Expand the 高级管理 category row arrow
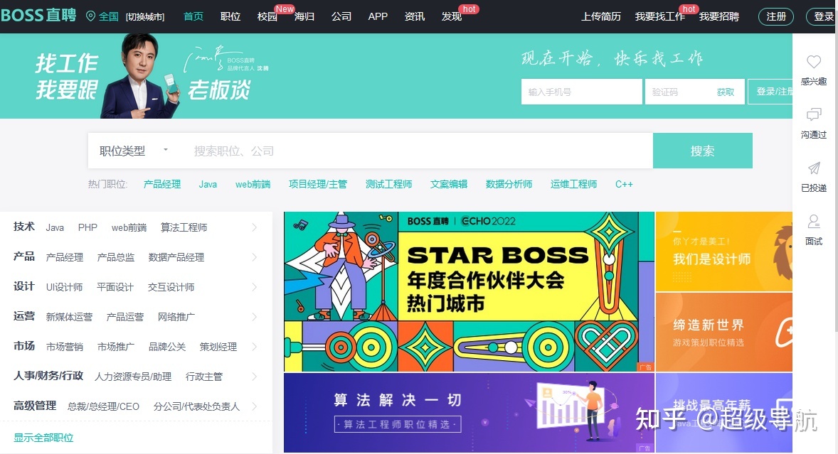The image size is (838, 454). (255, 406)
